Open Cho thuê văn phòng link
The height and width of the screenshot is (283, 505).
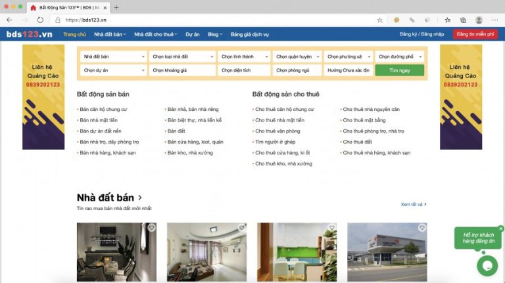click(x=277, y=131)
